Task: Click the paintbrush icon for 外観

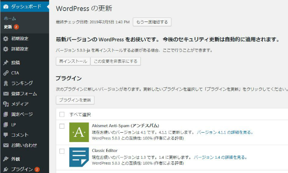Action: pos(6,159)
